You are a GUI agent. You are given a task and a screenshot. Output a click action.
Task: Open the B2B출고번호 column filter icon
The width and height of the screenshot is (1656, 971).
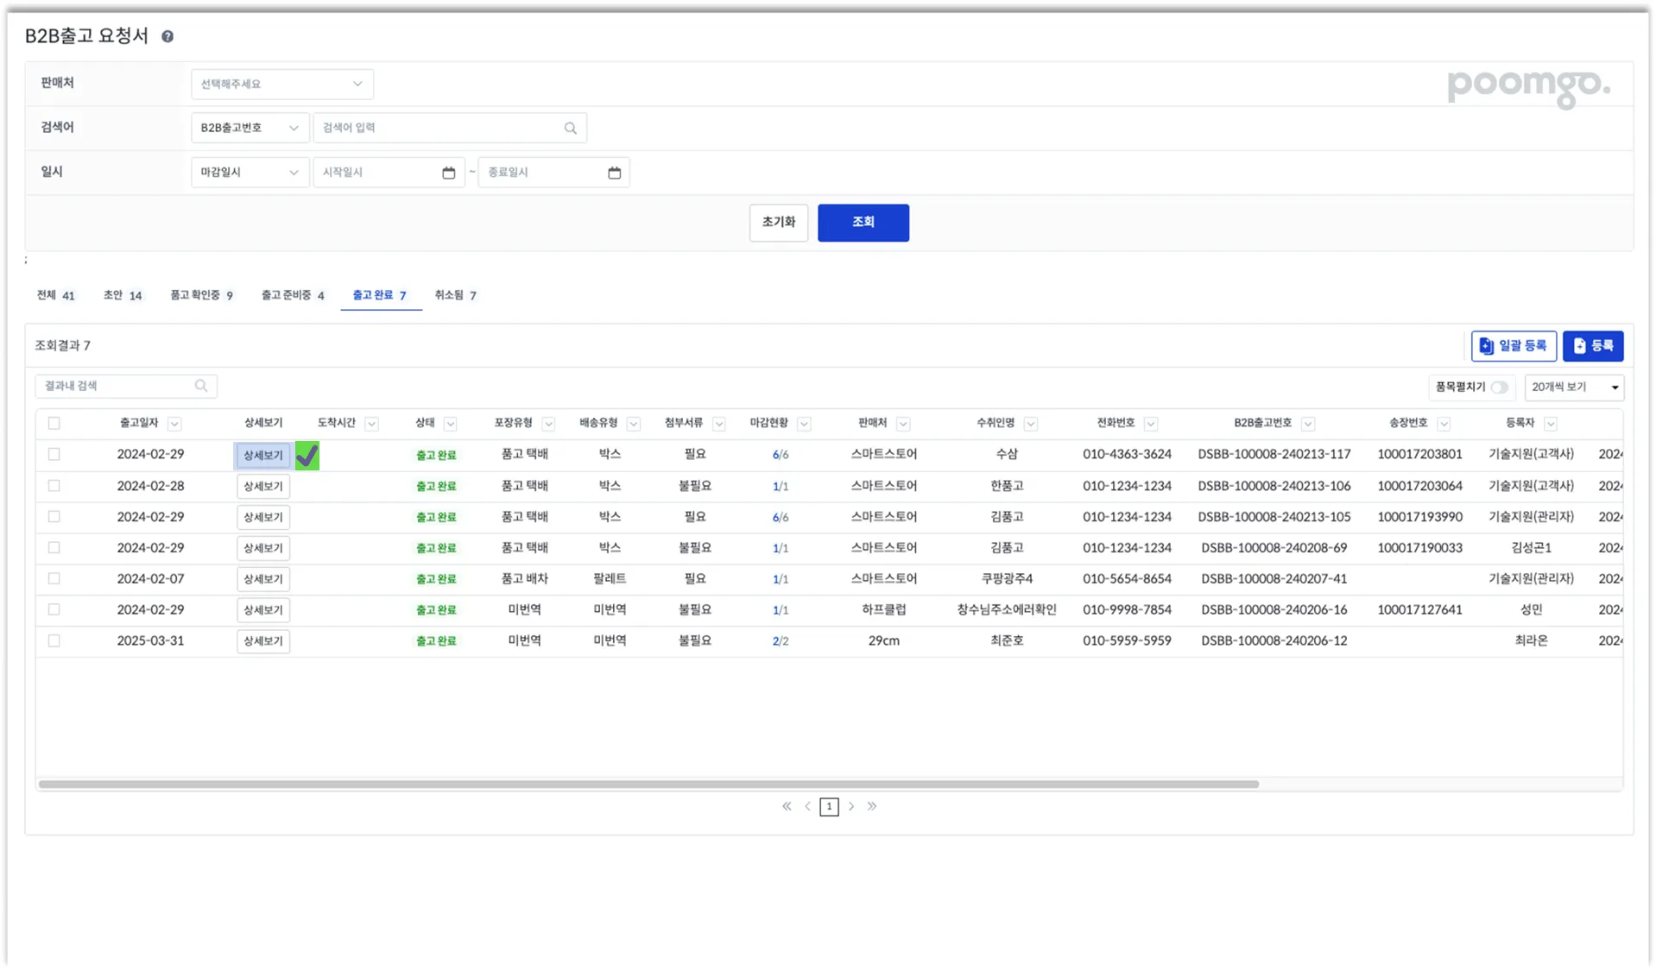click(1308, 424)
